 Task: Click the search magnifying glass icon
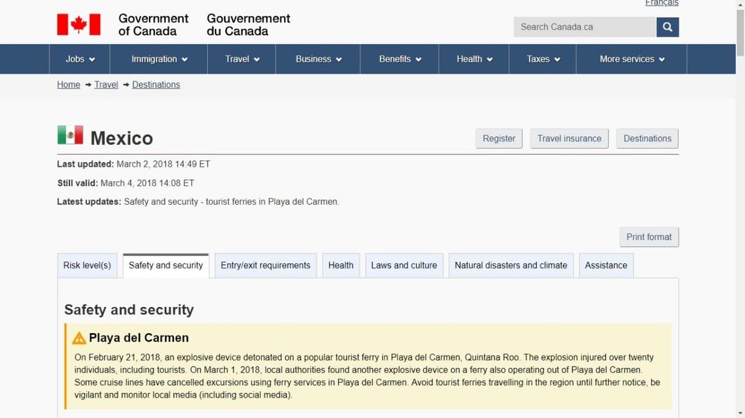coord(667,27)
